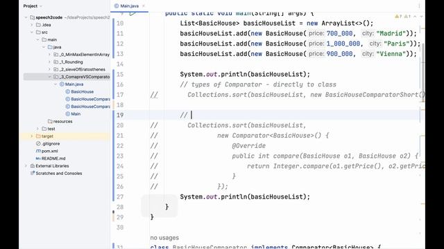444x249 pixels.
Task: Click the green run gutter icon beside main method
Action: [x=133, y=13]
